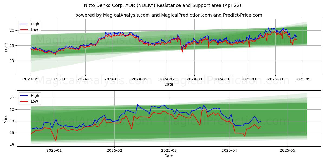
Task: Click the '2025-04' date tick label
Action: pos(229,151)
